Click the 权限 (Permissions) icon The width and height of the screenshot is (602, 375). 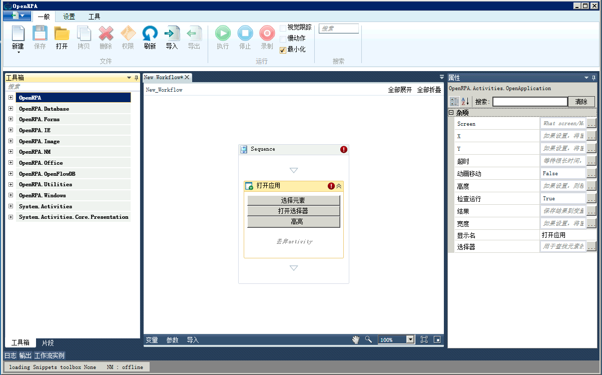[128, 33]
